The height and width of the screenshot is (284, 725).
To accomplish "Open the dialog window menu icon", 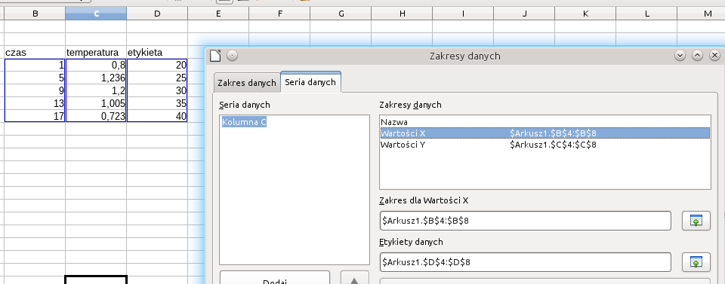I will 215,56.
